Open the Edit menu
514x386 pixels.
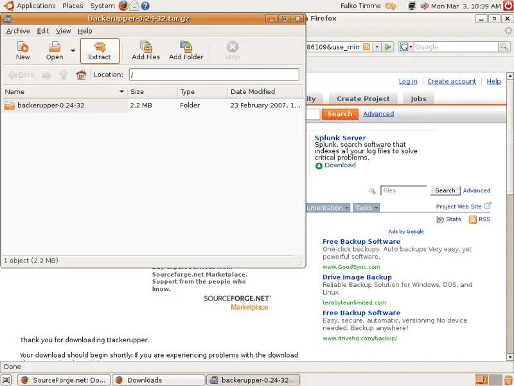point(42,31)
